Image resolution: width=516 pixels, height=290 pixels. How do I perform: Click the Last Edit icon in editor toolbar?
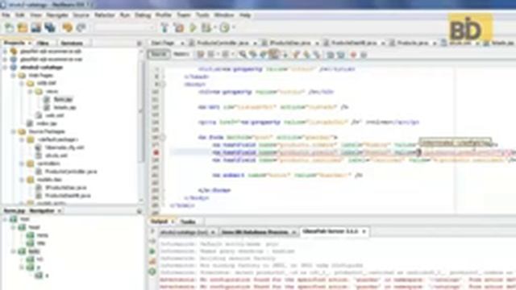[201, 55]
